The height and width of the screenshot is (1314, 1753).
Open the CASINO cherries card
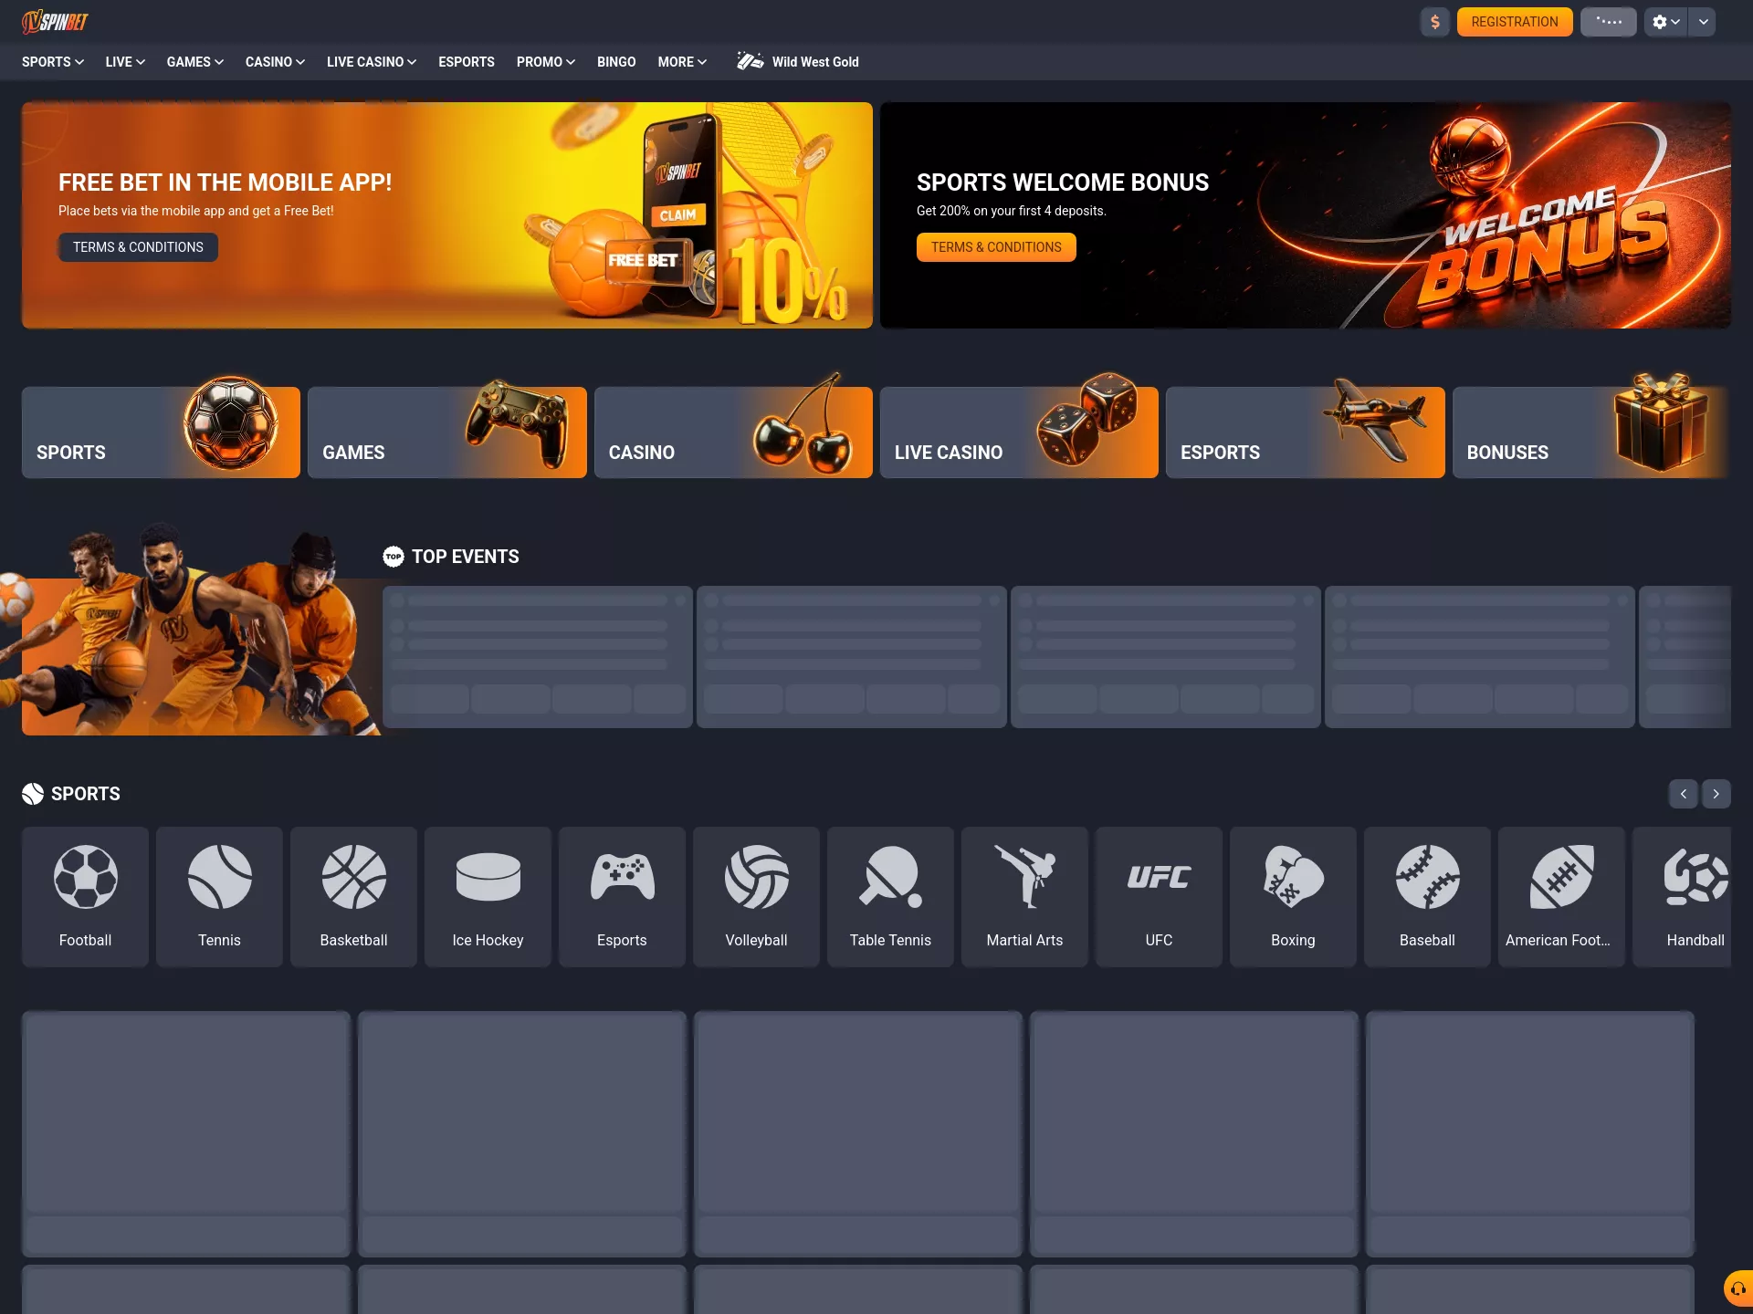pos(733,433)
